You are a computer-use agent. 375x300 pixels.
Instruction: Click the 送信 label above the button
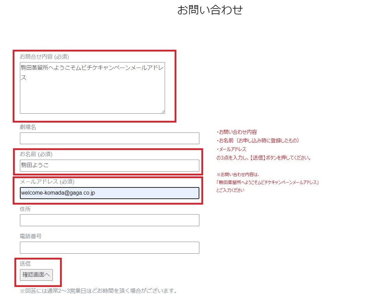coord(25,264)
